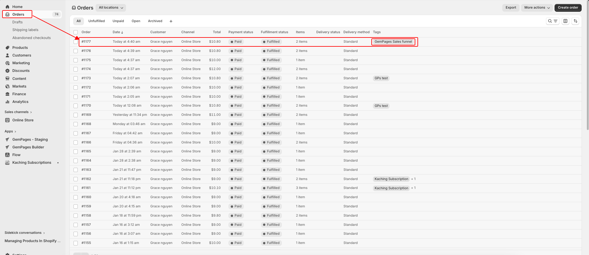The image size is (589, 255).
Task: Tick the select-all orders header checkbox
Action: (76, 32)
